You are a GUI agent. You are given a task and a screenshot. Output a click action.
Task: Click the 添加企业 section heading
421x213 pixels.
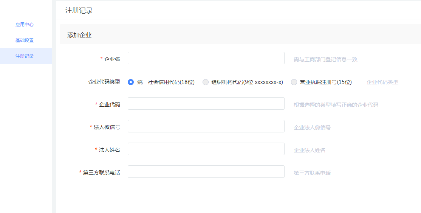[79, 35]
